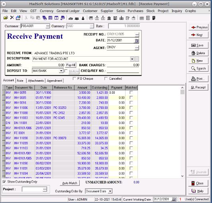Open the Outstanding Order By dropdown

coord(110,191)
